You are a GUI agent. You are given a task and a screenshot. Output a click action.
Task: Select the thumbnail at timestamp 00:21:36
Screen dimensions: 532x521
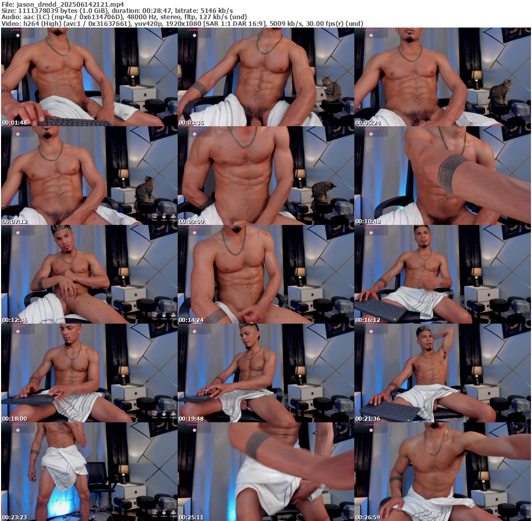point(442,373)
